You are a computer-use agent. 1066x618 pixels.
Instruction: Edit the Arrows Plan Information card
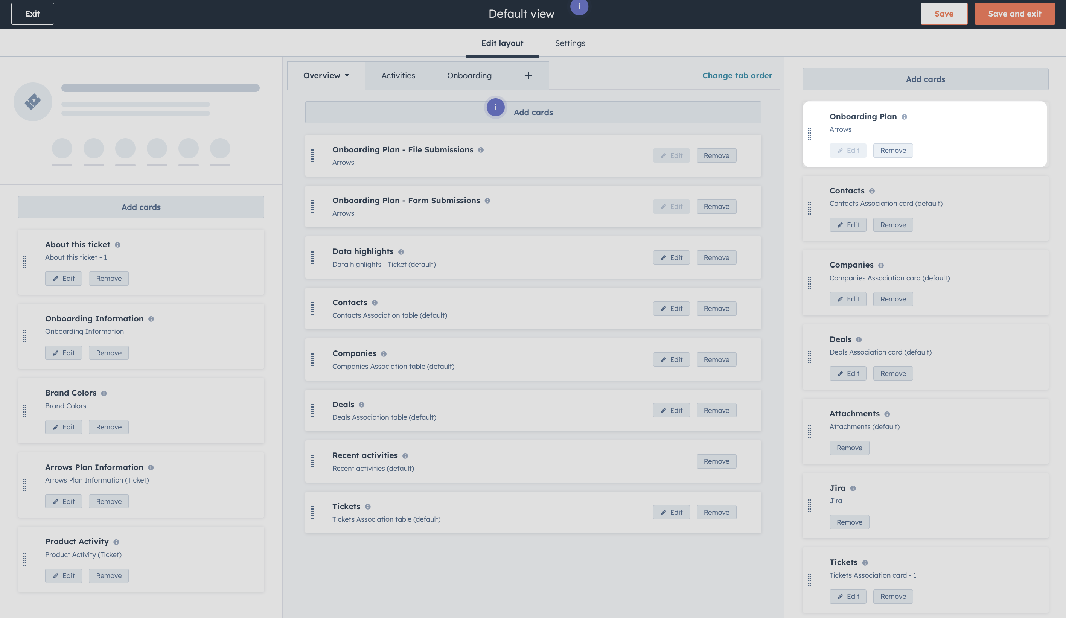[64, 501]
